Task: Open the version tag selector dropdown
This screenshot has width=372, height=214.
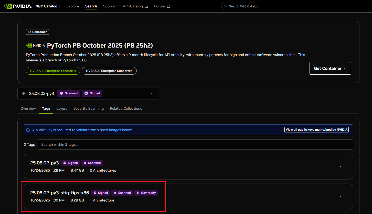Action: pos(152,93)
